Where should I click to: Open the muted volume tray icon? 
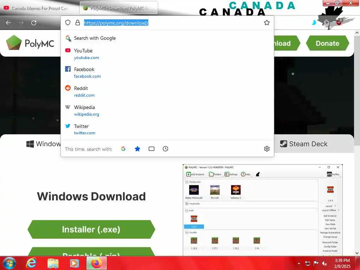click(324, 263)
